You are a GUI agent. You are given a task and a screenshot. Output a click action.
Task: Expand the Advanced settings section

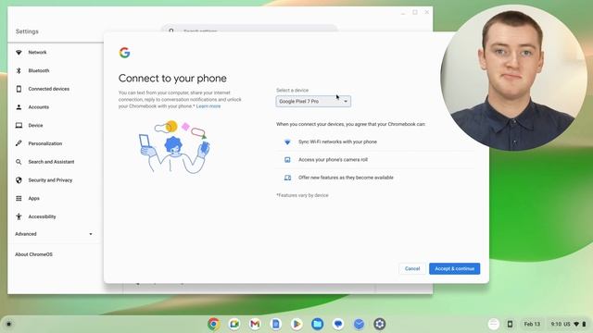point(54,234)
